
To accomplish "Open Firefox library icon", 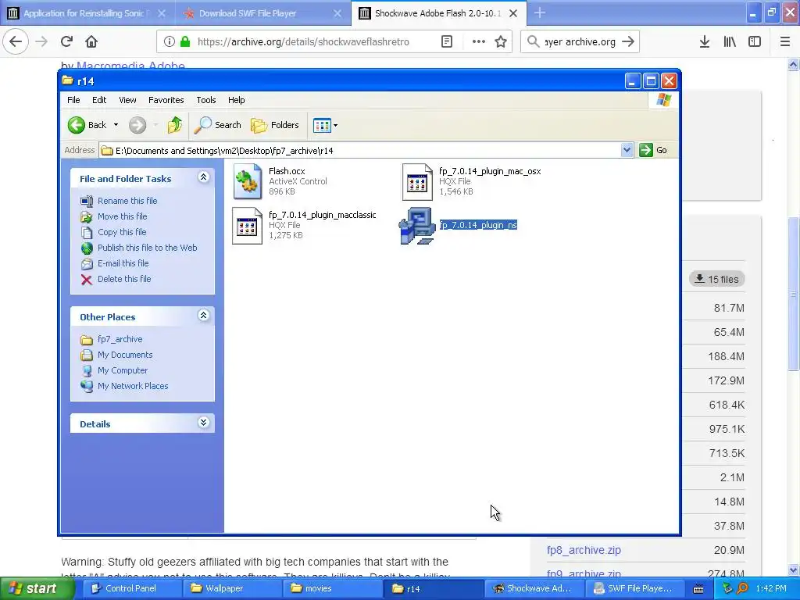I will (730, 42).
